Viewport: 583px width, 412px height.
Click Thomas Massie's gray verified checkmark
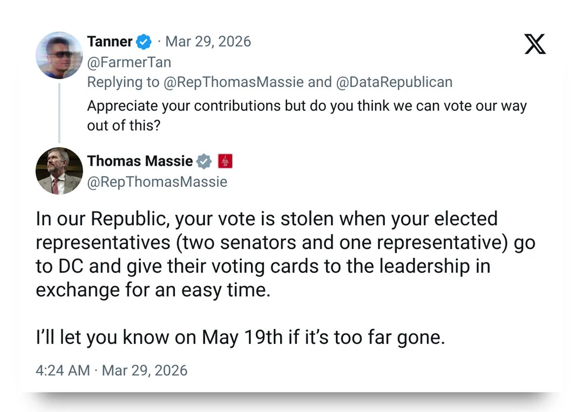(204, 161)
